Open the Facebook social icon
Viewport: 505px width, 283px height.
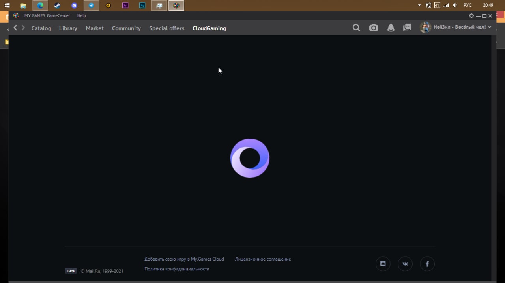point(427,264)
